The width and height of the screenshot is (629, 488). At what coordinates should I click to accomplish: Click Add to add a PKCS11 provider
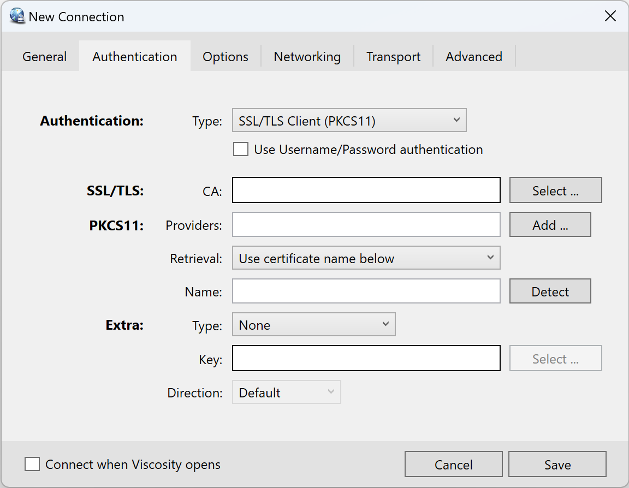(x=550, y=225)
